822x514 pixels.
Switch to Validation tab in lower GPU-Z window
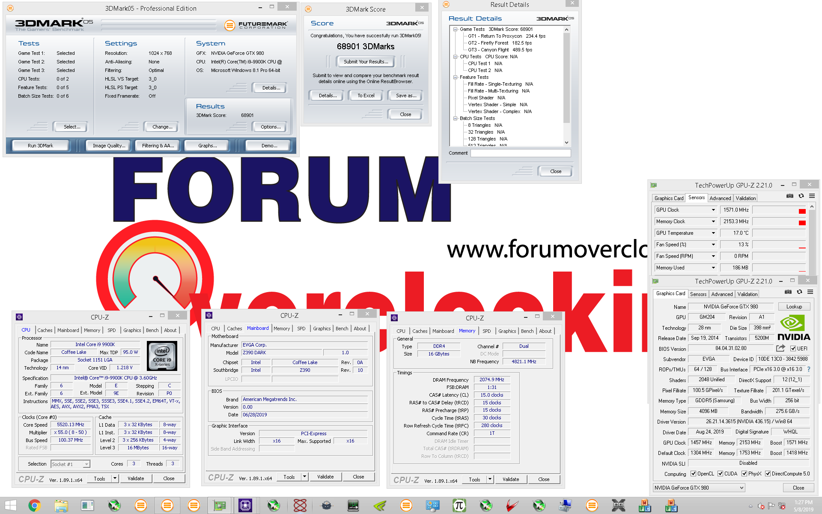748,294
